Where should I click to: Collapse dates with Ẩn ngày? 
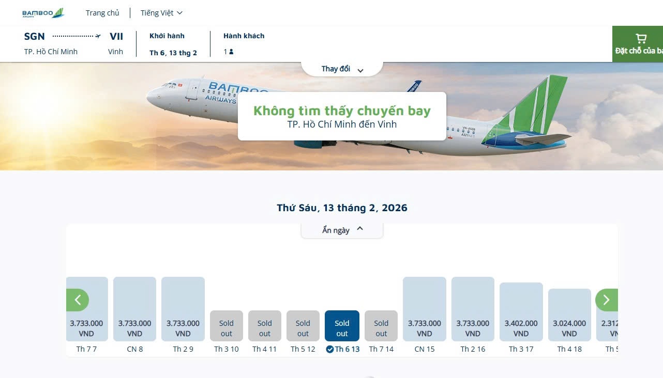(x=342, y=230)
